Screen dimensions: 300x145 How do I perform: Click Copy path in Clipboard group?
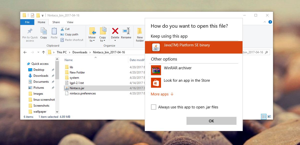[69, 34]
